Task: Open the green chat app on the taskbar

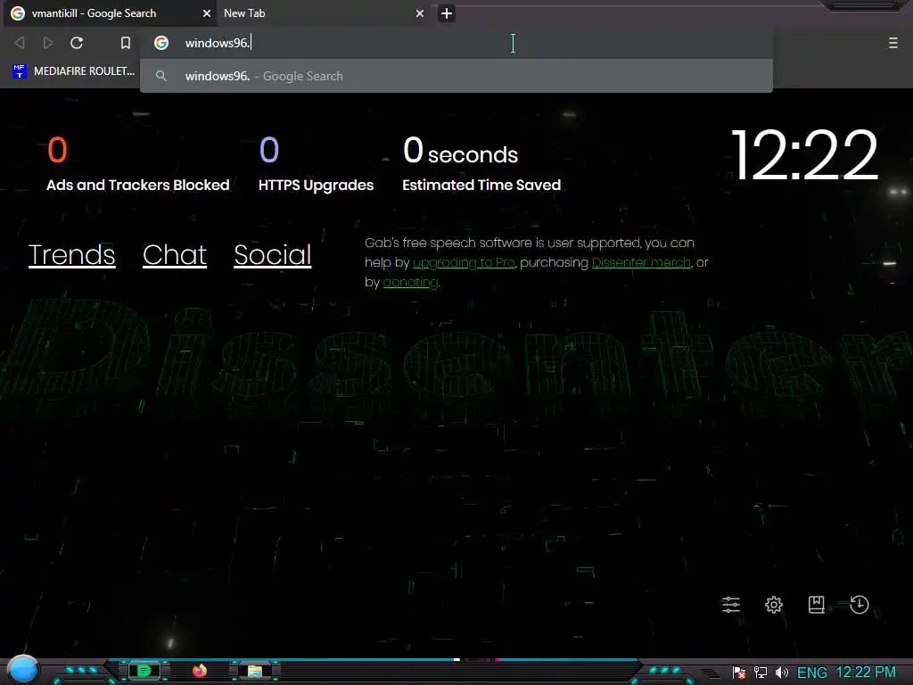Action: [144, 671]
